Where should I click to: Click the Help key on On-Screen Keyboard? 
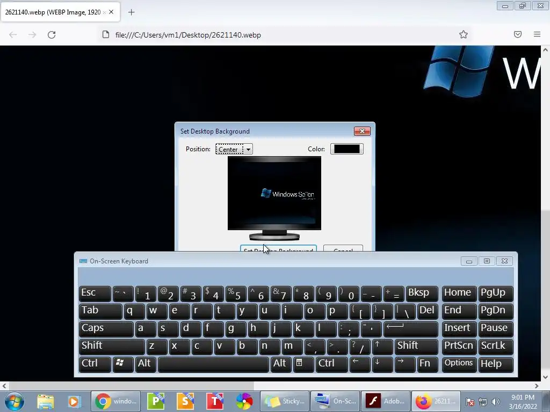tap(496, 364)
